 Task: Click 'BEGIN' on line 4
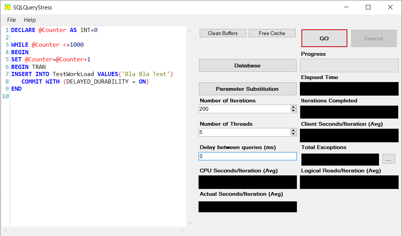(20, 52)
